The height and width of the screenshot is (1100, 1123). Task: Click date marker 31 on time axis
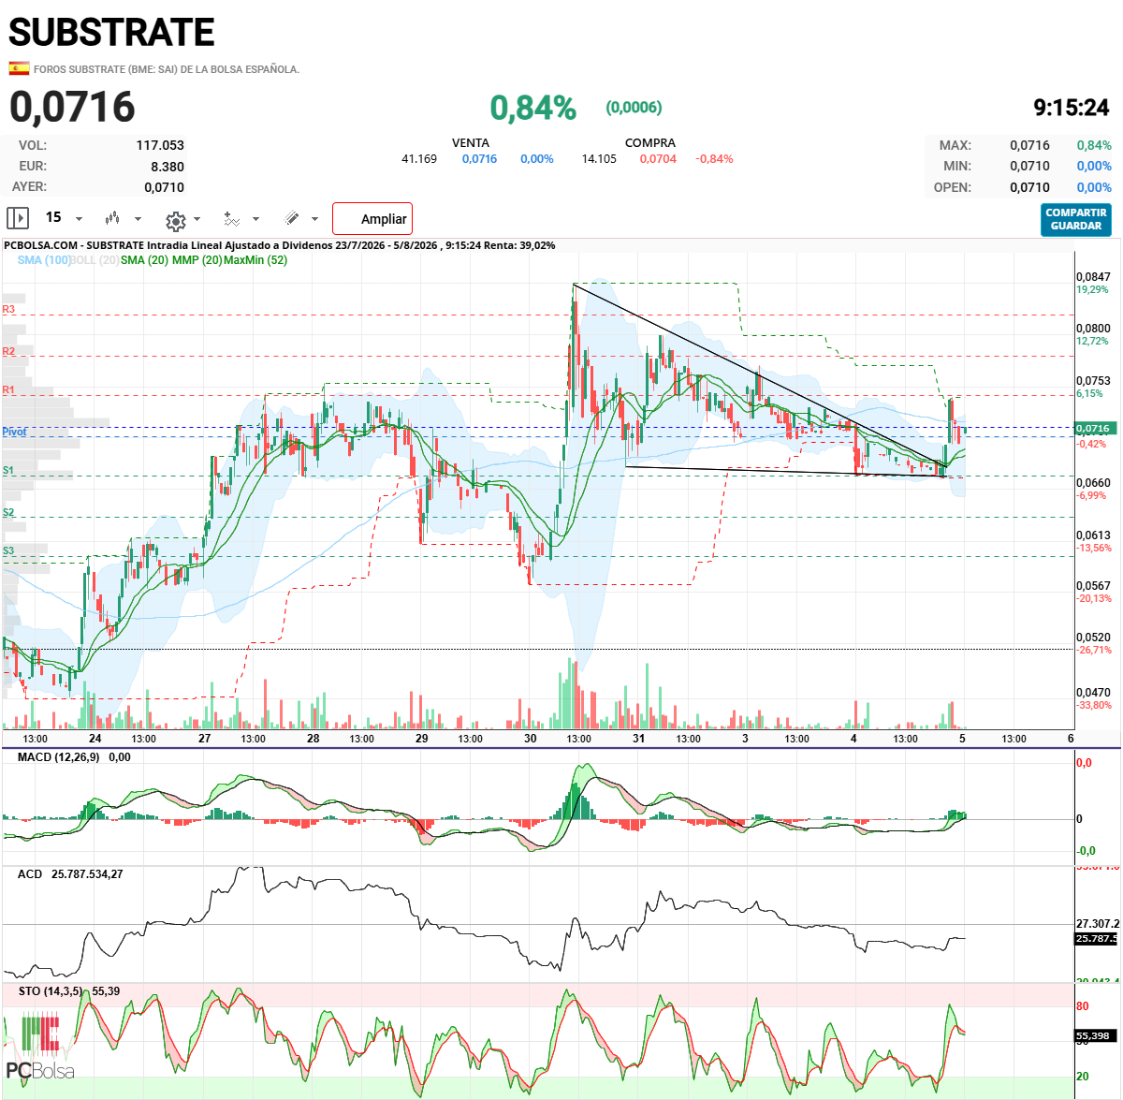click(638, 738)
